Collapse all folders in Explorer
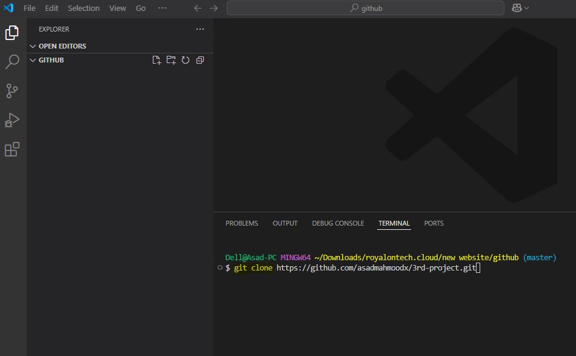The width and height of the screenshot is (576, 356). point(200,60)
